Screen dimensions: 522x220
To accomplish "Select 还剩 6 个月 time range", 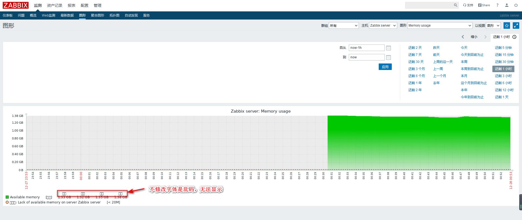I will [x=417, y=76].
